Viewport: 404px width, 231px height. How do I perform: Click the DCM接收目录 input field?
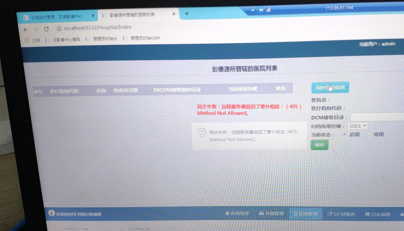[377, 117]
